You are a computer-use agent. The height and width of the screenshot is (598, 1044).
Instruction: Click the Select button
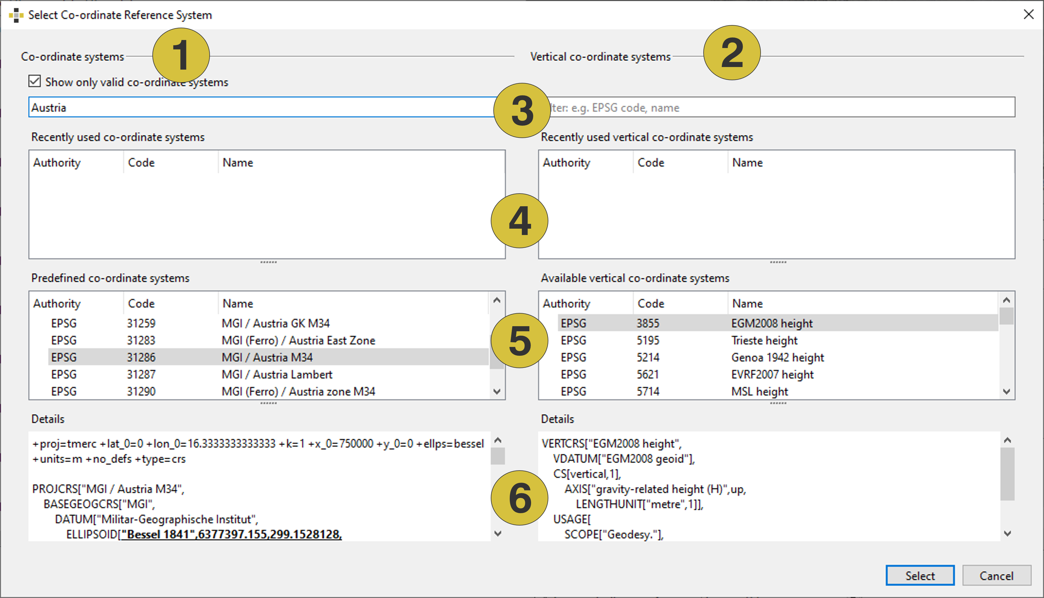point(920,575)
